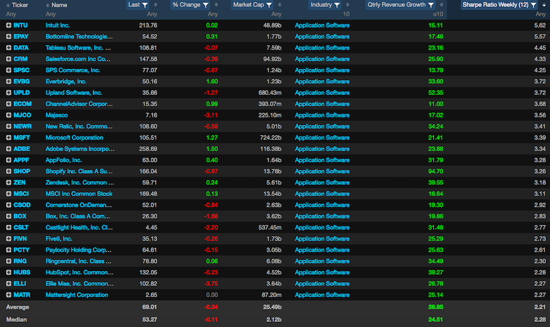Open the Intuit Inc. company link

point(58,25)
